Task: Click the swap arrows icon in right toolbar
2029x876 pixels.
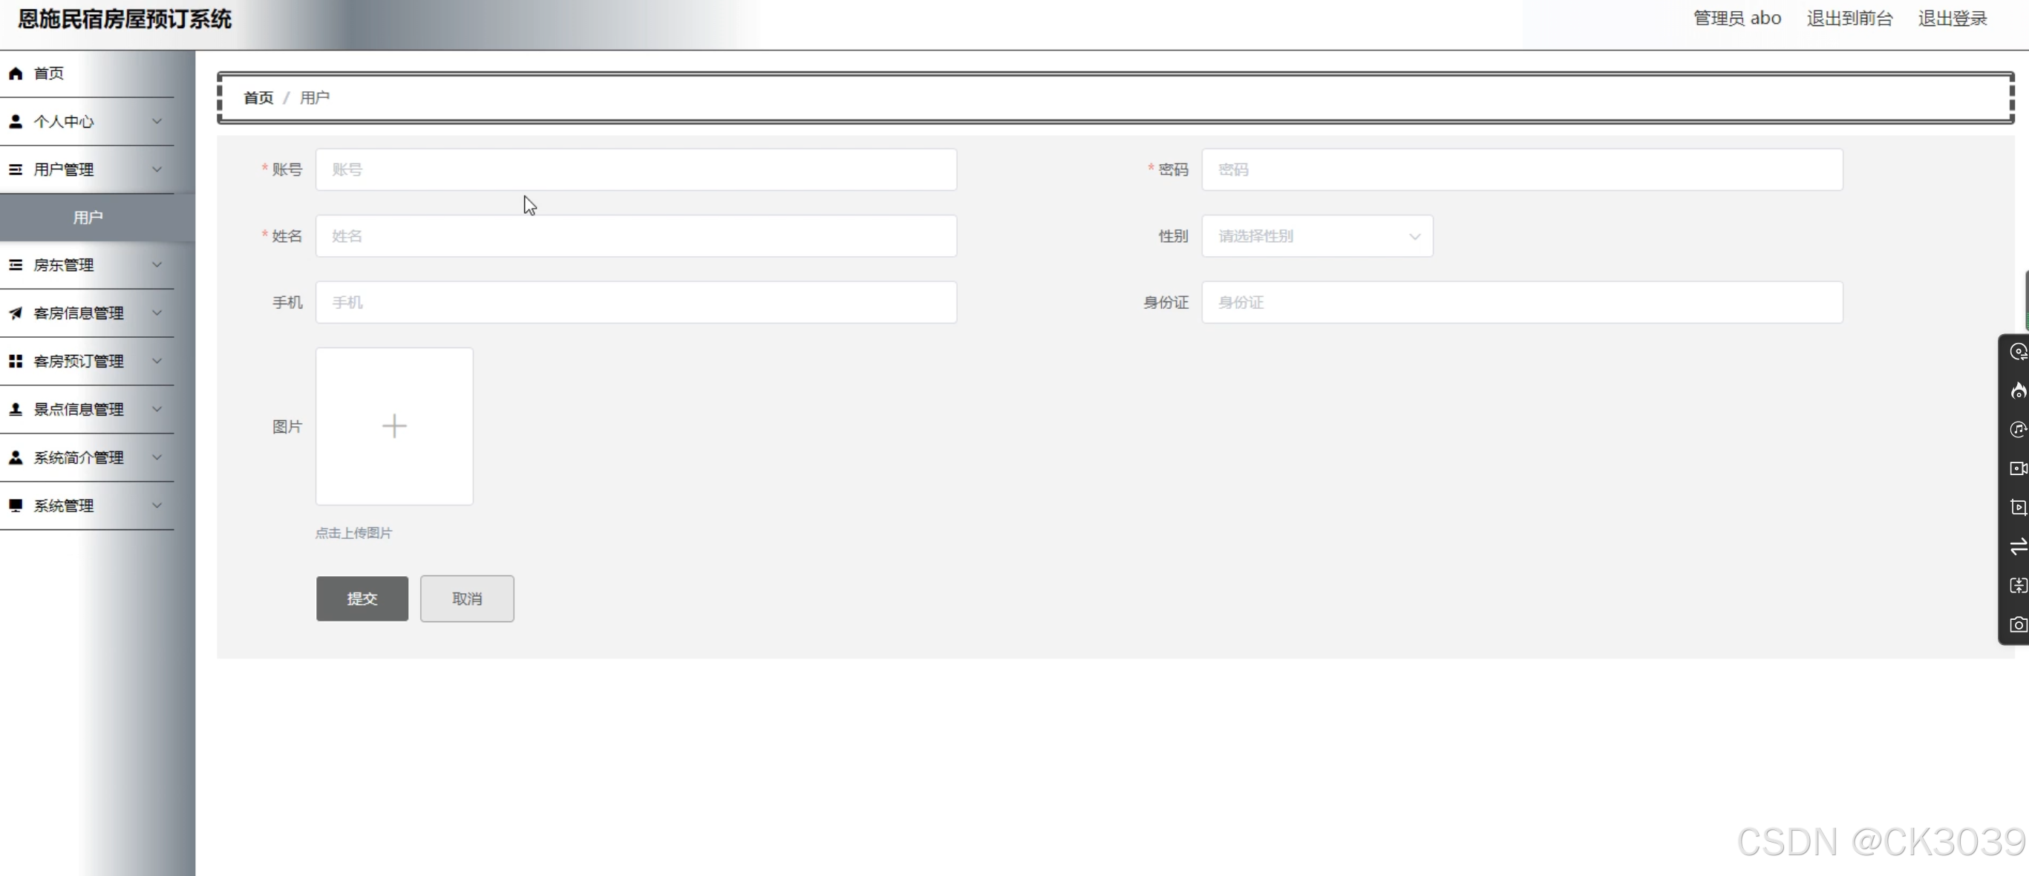Action: tap(2017, 546)
